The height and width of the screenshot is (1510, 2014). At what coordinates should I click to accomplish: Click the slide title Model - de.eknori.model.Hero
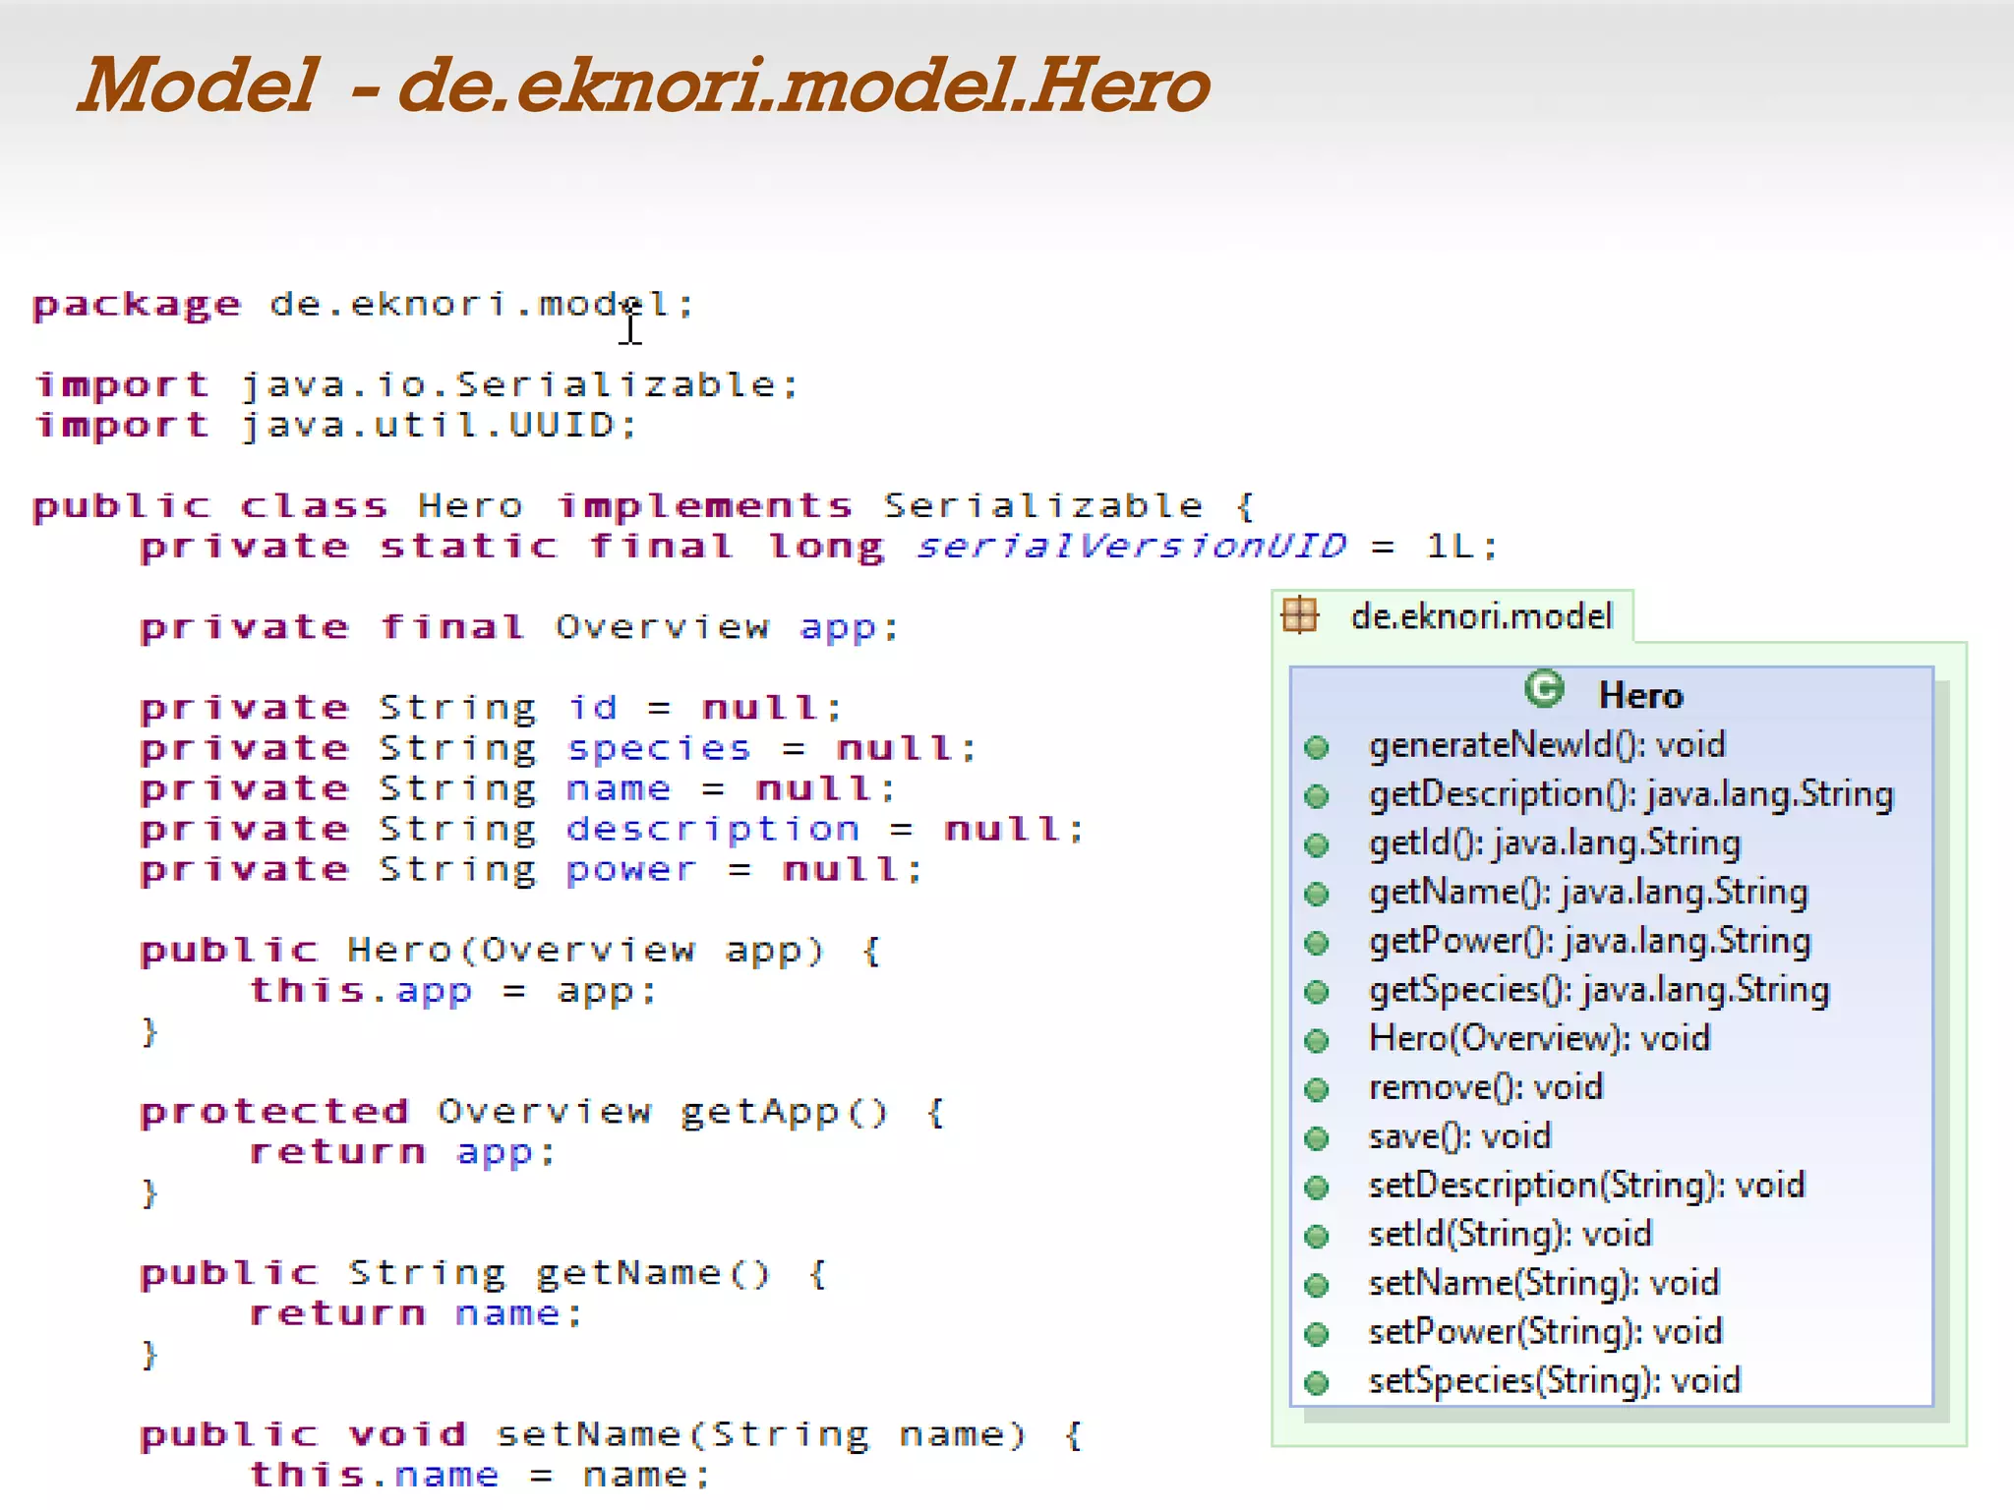[x=643, y=86]
